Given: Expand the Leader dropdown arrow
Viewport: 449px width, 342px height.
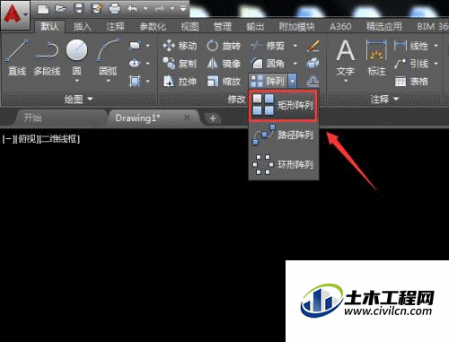Looking at the screenshot, I should click(436, 64).
